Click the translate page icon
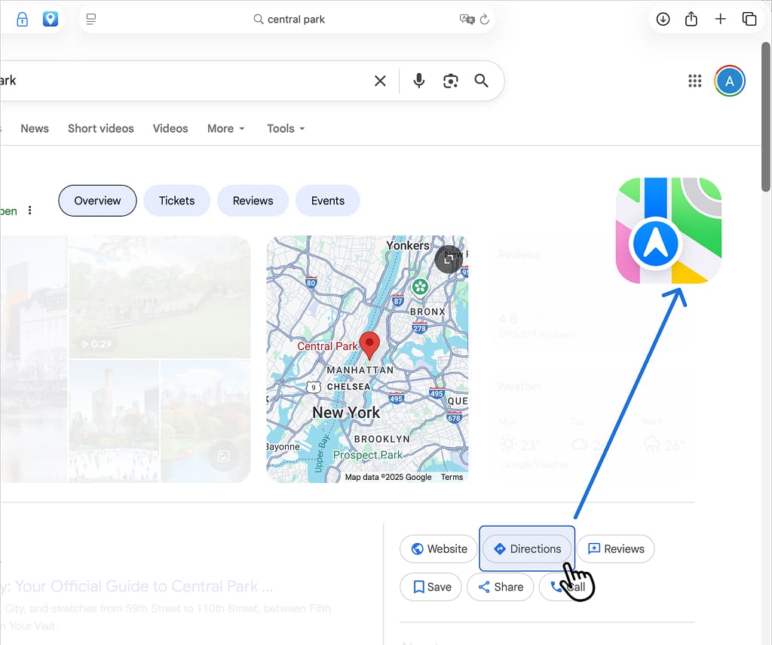Viewport: 772px width, 645px height. pyautogui.click(x=467, y=20)
